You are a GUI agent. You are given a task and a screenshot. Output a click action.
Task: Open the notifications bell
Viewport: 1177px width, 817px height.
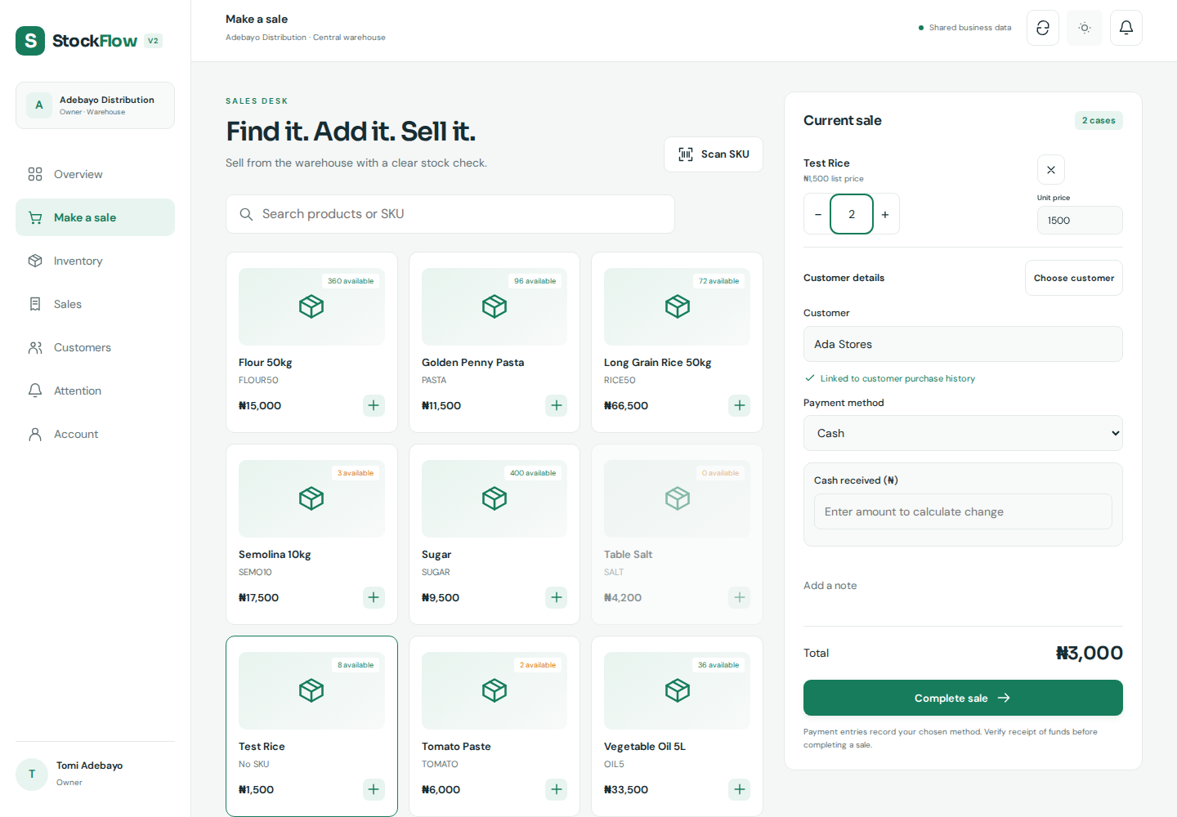tap(1126, 28)
